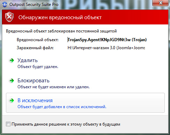This screenshot has width=170, height=135.
Task: Click the infected file path text
Action: [x=106, y=48]
